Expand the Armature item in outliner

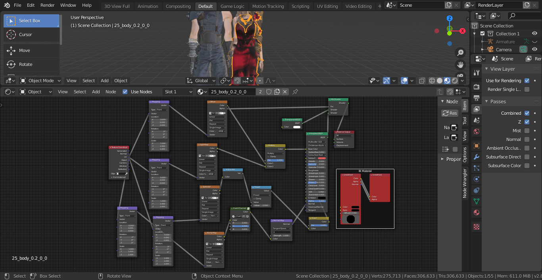point(482,42)
